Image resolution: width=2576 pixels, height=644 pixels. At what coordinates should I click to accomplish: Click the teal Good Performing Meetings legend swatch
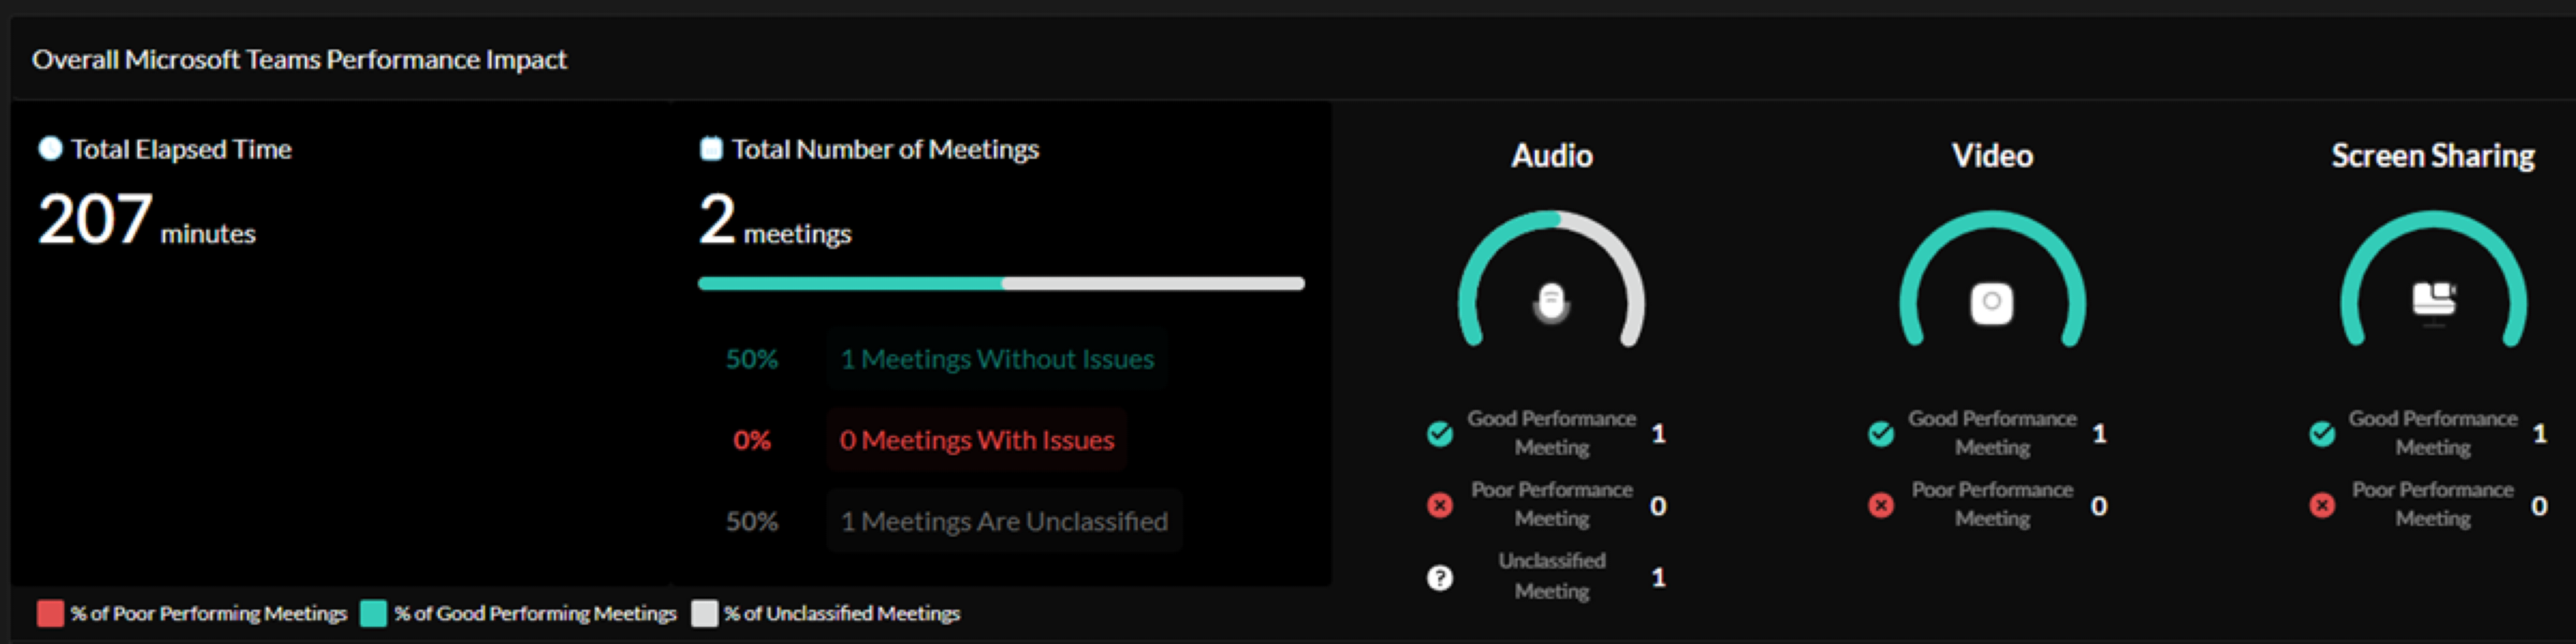click(x=373, y=613)
